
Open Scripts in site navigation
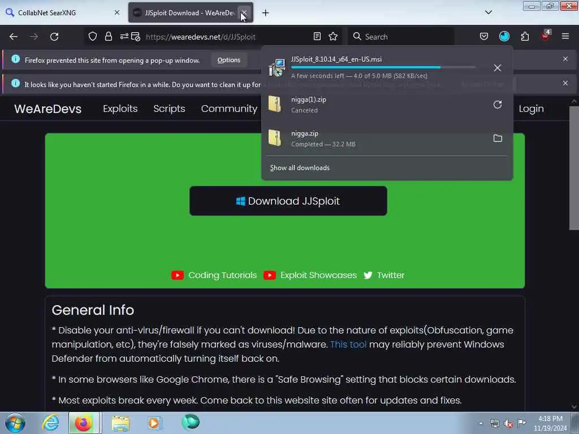pyautogui.click(x=169, y=108)
